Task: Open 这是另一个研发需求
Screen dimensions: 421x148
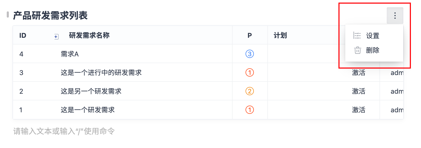Action: coord(91,91)
